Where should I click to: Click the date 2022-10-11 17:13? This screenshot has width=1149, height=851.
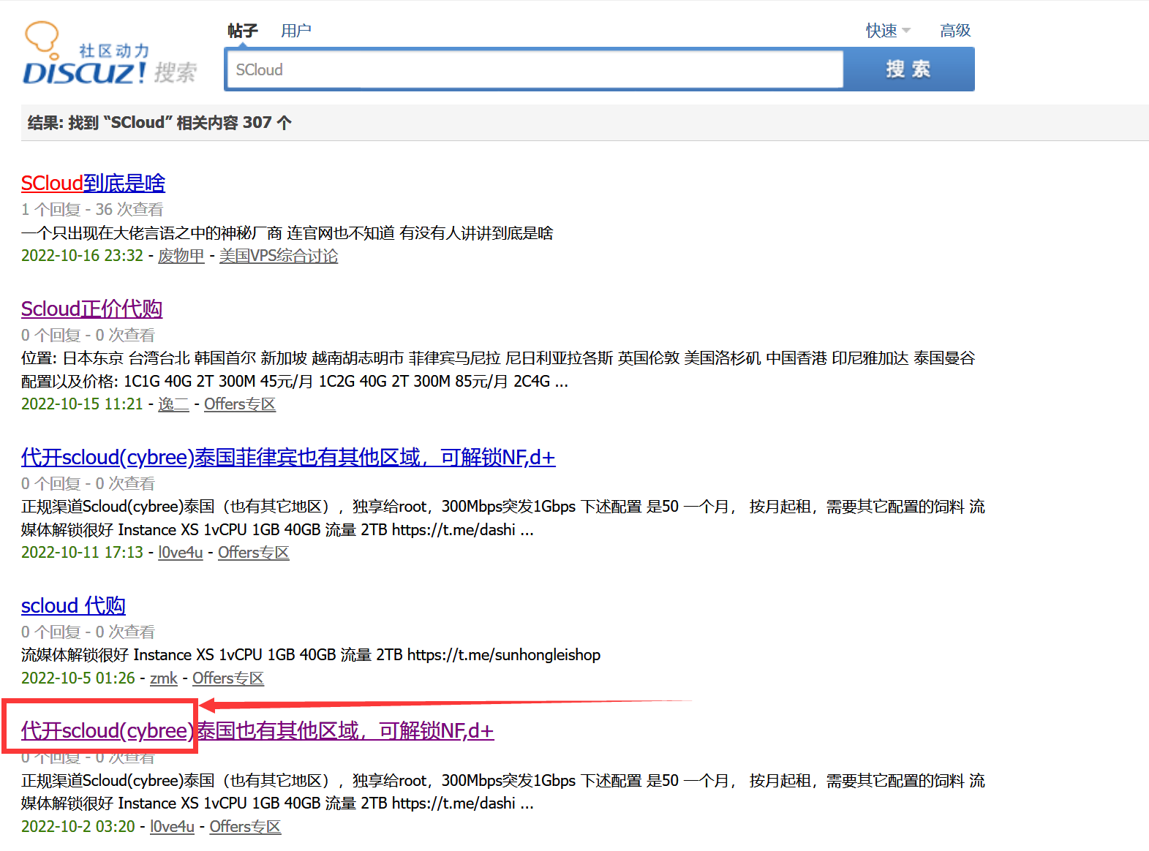tap(82, 553)
